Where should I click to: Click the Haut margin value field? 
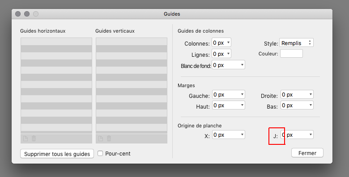tap(229, 105)
